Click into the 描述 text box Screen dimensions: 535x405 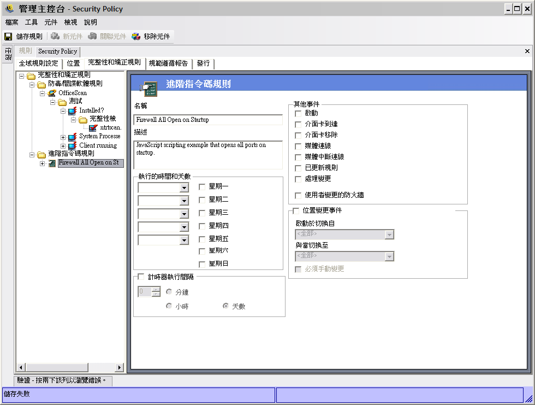click(208, 155)
